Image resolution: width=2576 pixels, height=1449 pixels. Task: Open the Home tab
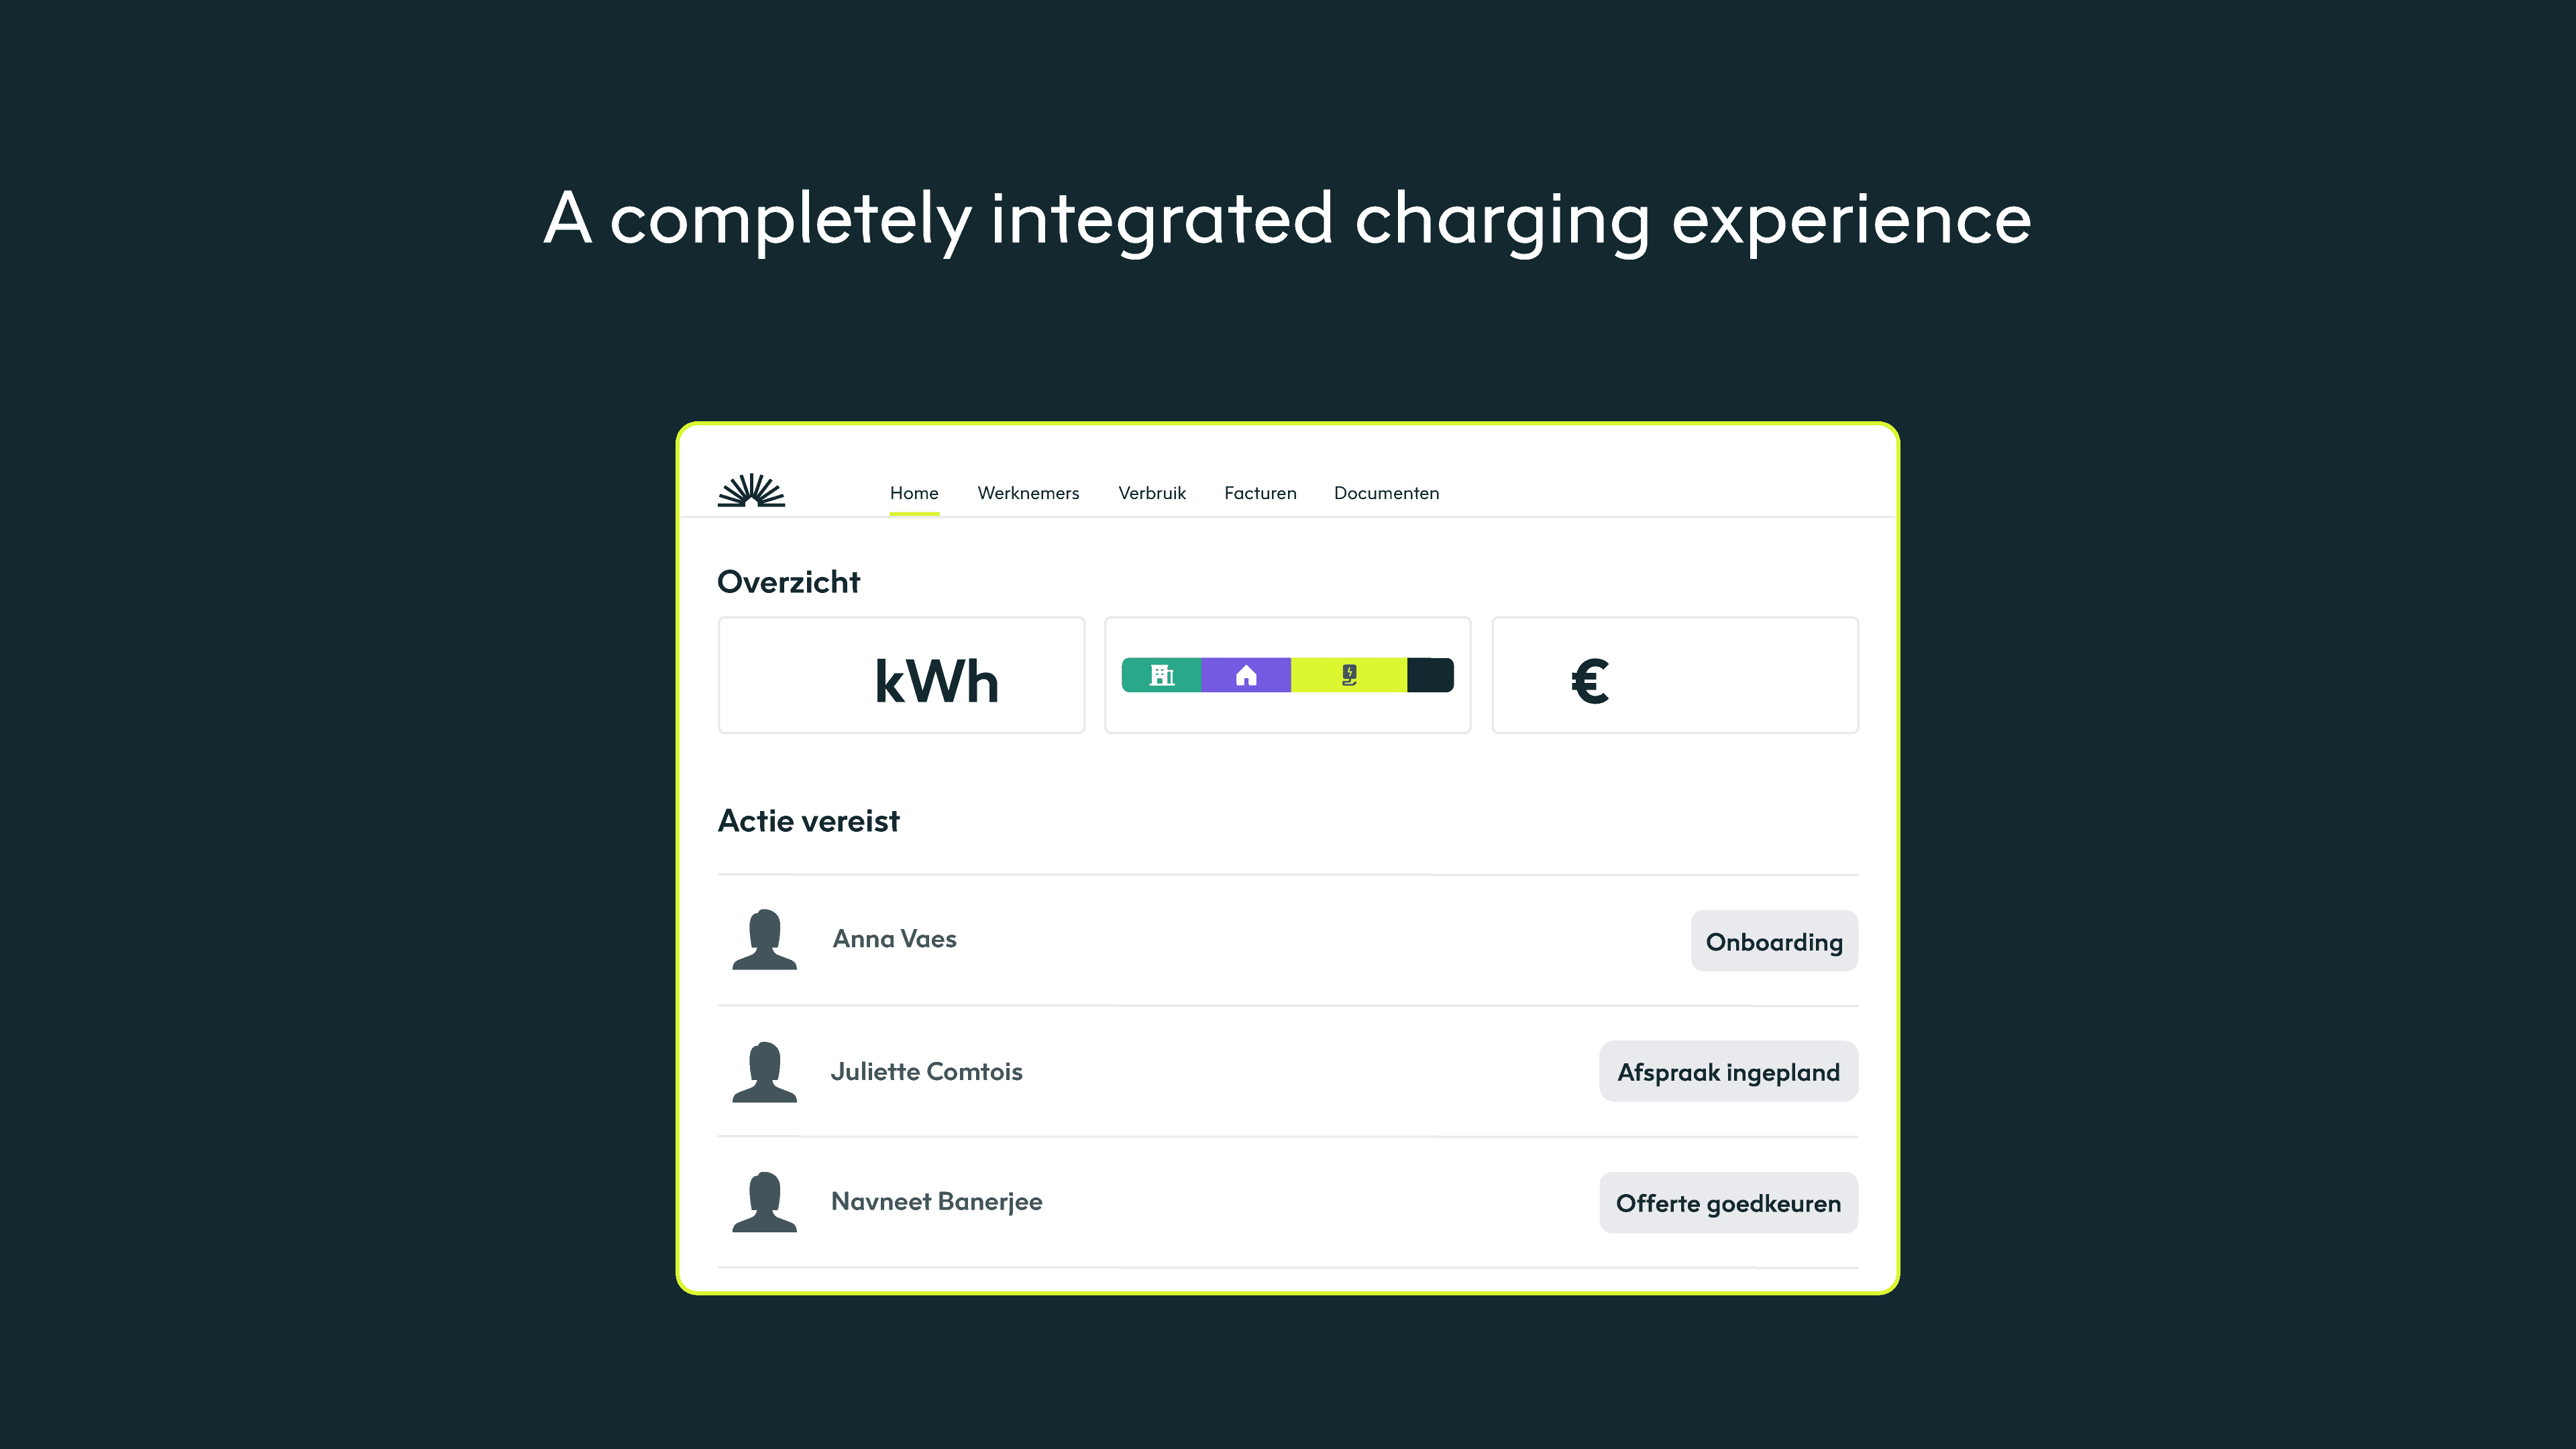point(914,493)
